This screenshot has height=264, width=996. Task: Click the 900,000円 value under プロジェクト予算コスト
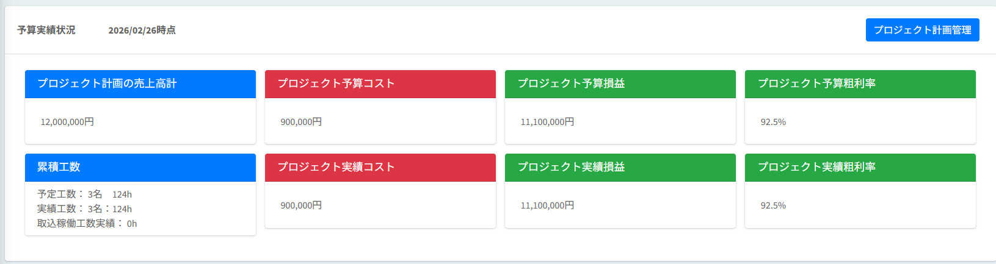tap(301, 122)
